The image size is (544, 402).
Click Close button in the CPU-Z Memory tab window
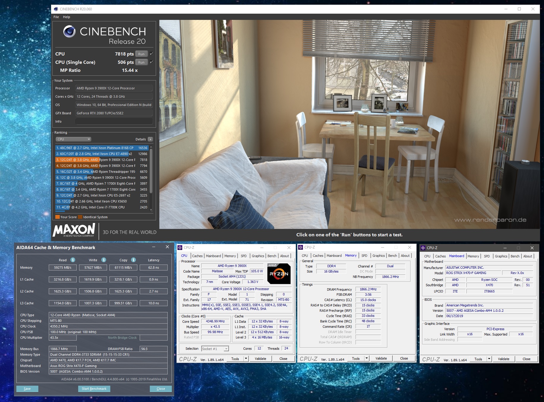tap(404, 358)
